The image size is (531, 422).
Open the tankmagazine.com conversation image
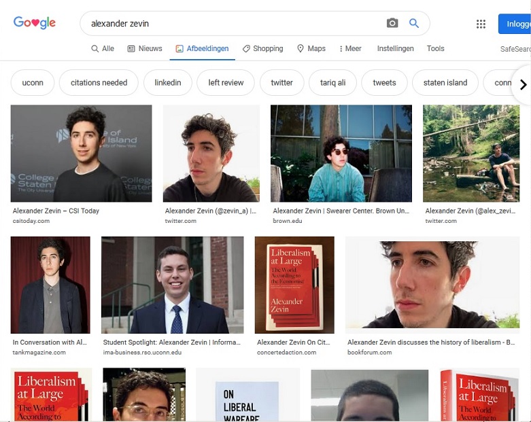click(x=50, y=285)
